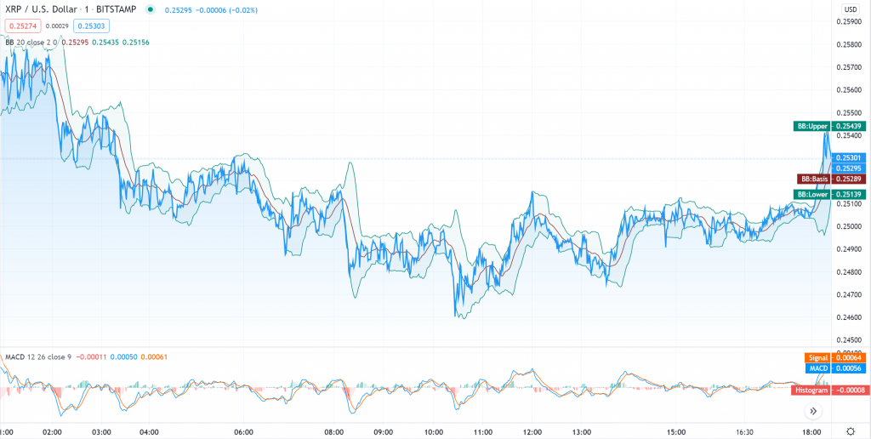
Task: Click the 12:00 time axis marker
Action: pos(532,432)
